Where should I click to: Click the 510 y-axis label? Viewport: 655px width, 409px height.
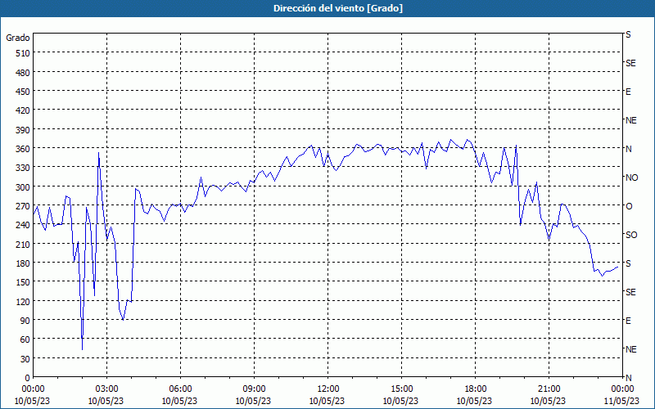[x=23, y=53]
